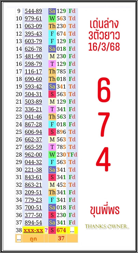Click the red S cell in row 20
Image resolution: width=138 pixels, height=253 pixels.
[52, 94]
